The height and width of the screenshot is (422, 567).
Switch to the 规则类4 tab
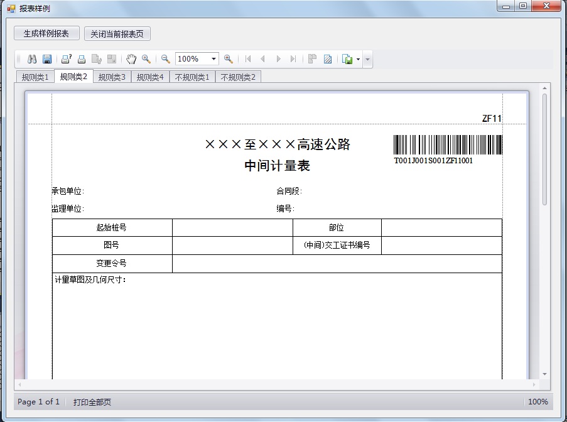150,77
